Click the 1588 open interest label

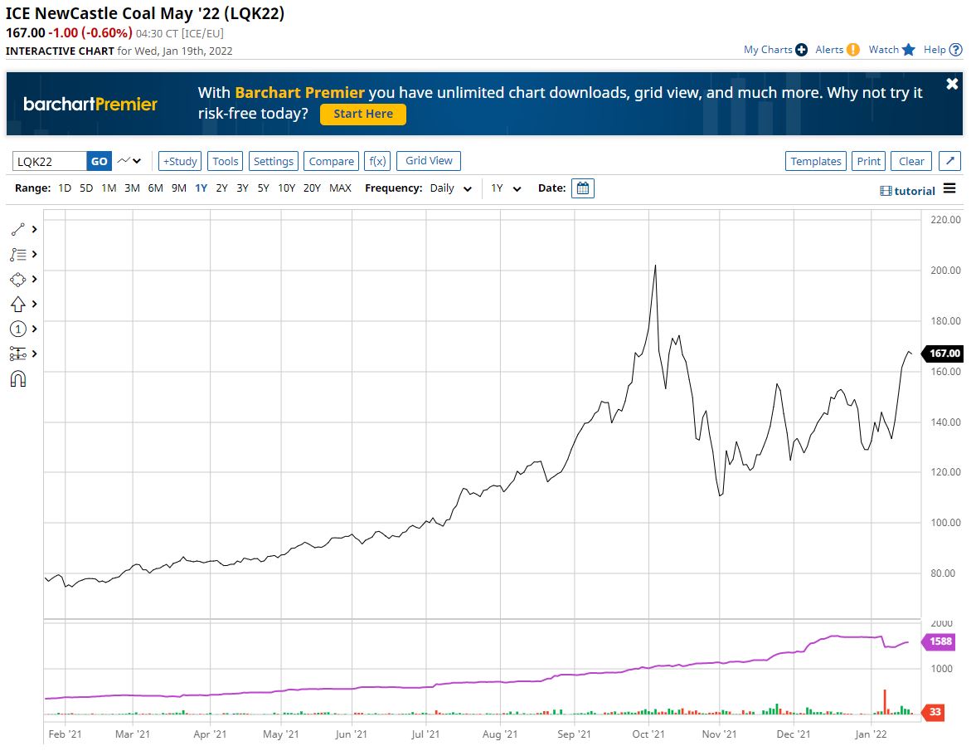(939, 641)
